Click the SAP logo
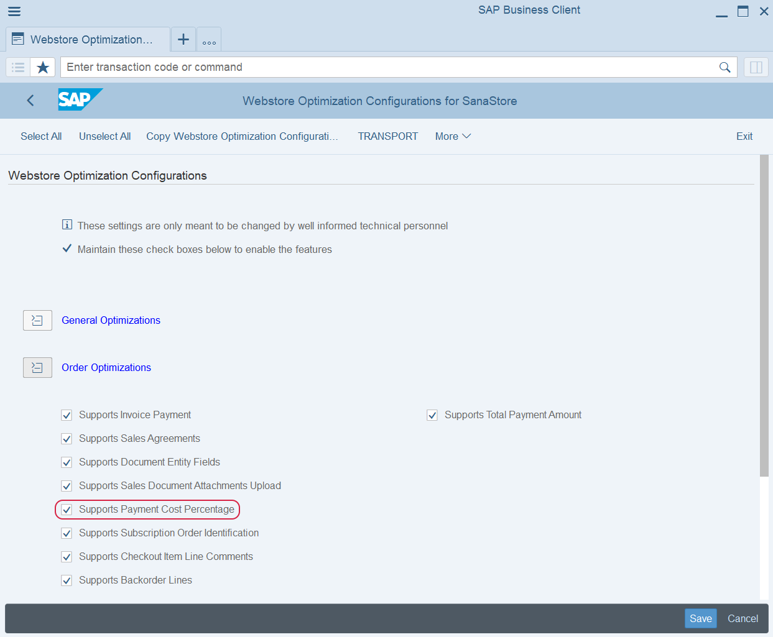 (x=80, y=99)
